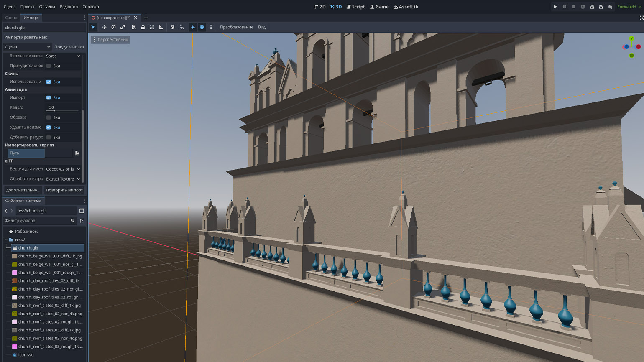Toggle preview environment globe icon
Image resolution: width=644 pixels, height=362 pixels.
202,27
